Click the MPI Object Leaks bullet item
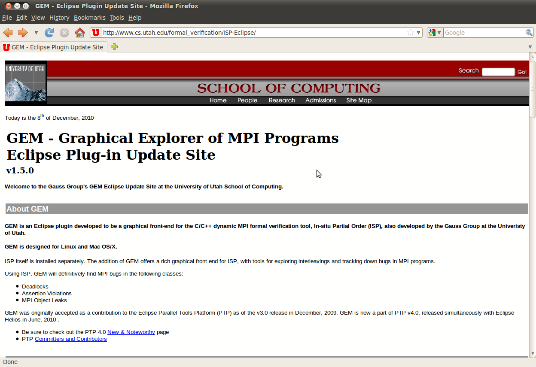The height and width of the screenshot is (367, 536). [x=44, y=300]
